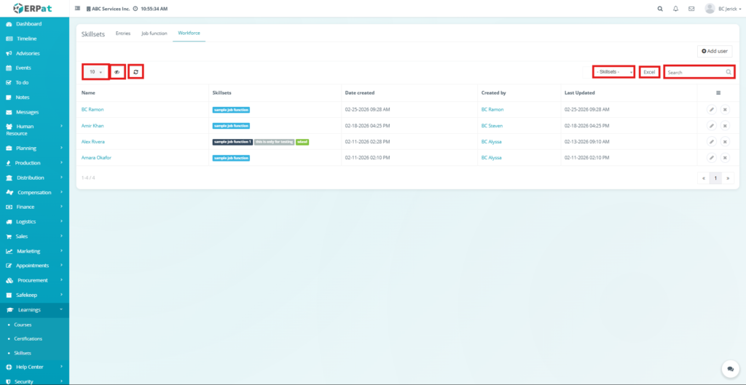Open the mail envelope icon in header
This screenshot has width=746, height=385.
point(691,9)
